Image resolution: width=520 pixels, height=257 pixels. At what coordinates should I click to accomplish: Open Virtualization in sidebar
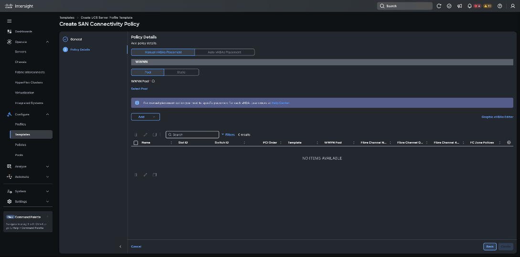24,93
